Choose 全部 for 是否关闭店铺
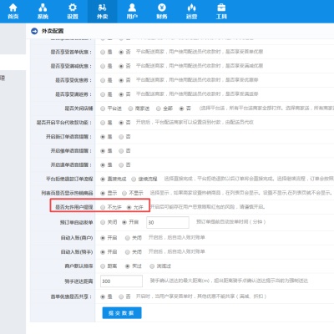 click(x=159, y=109)
